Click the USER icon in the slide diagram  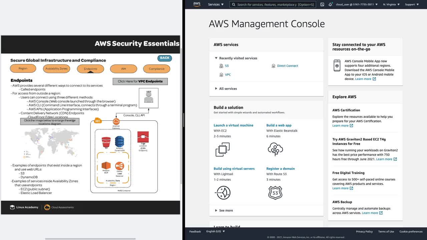coord(149,98)
